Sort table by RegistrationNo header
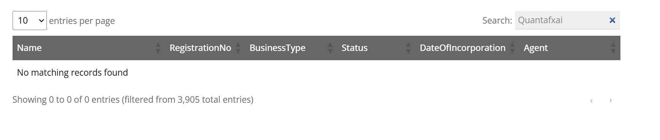 200,48
